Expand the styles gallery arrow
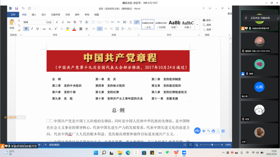 [197, 25]
